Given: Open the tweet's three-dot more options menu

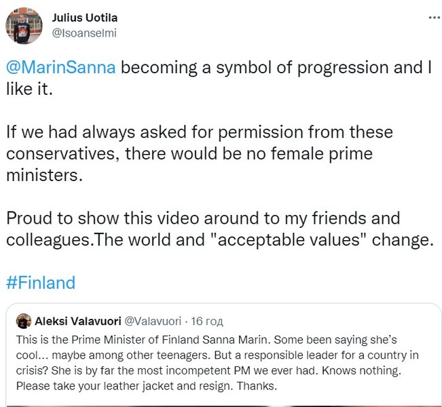Looking at the screenshot, I should pyautogui.click(x=432, y=17).
